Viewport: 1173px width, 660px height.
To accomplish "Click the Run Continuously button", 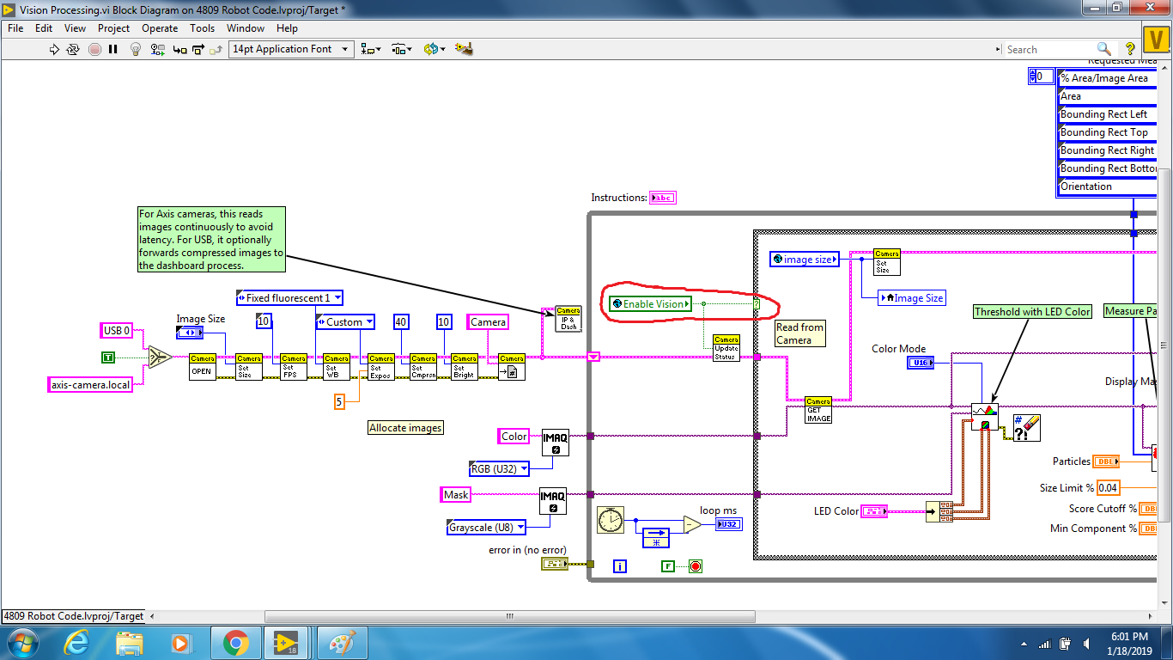I will [x=74, y=49].
